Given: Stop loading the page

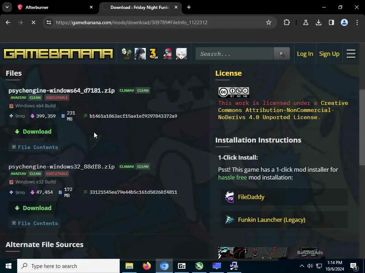Looking at the screenshot, I should [33, 22].
